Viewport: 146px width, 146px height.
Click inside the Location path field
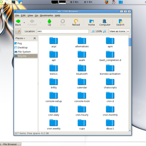(x=63, y=31)
